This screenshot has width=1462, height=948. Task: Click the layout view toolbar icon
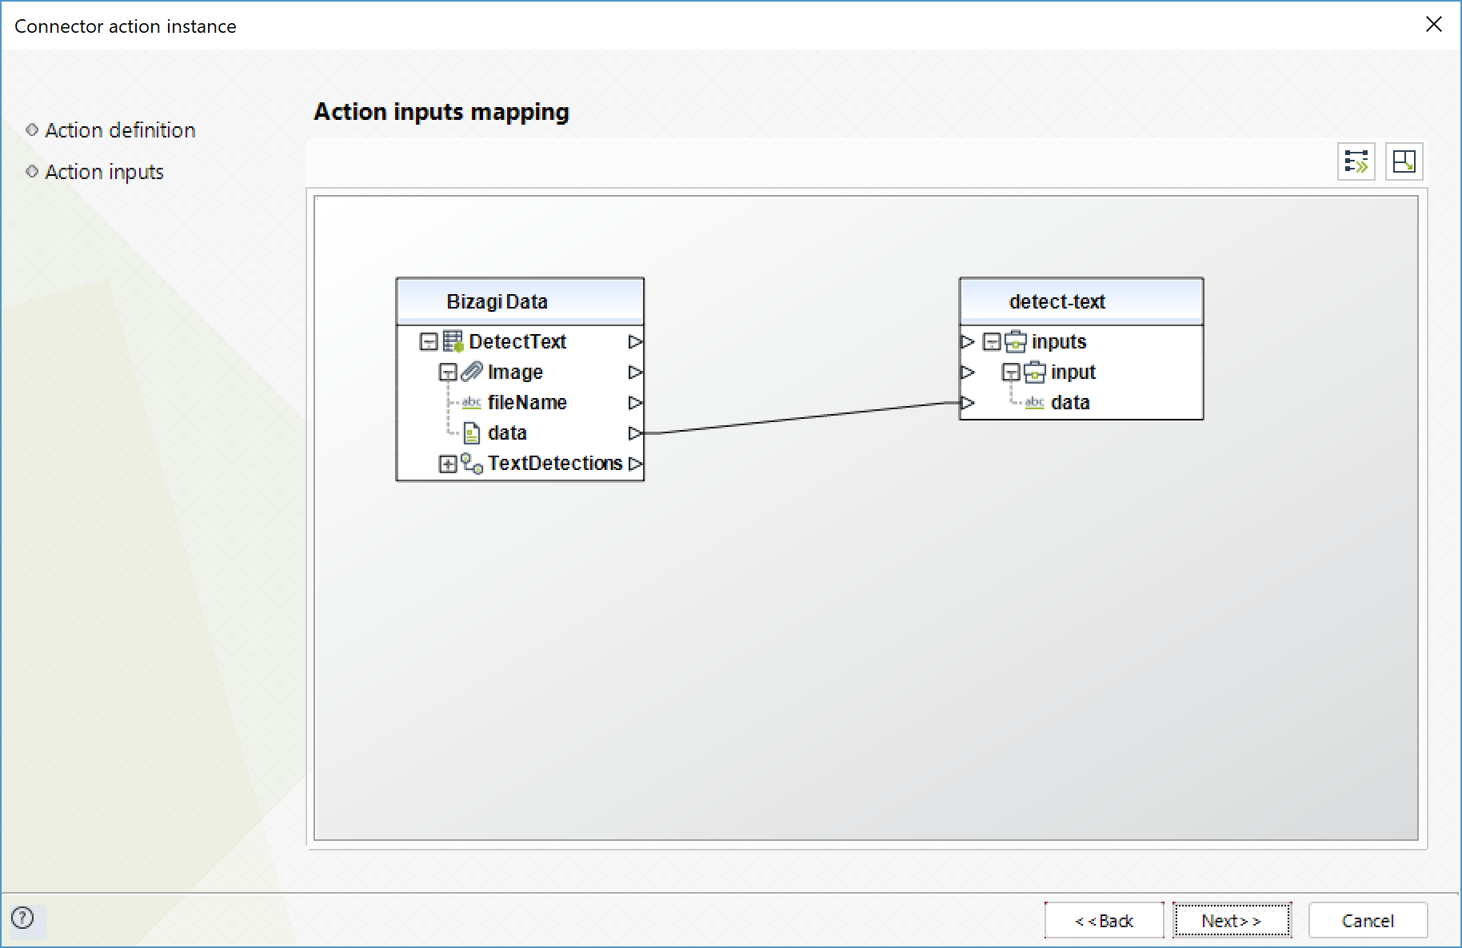pyautogui.click(x=1404, y=161)
